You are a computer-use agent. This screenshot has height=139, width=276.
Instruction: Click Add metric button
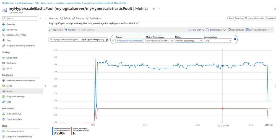pos(56,30)
